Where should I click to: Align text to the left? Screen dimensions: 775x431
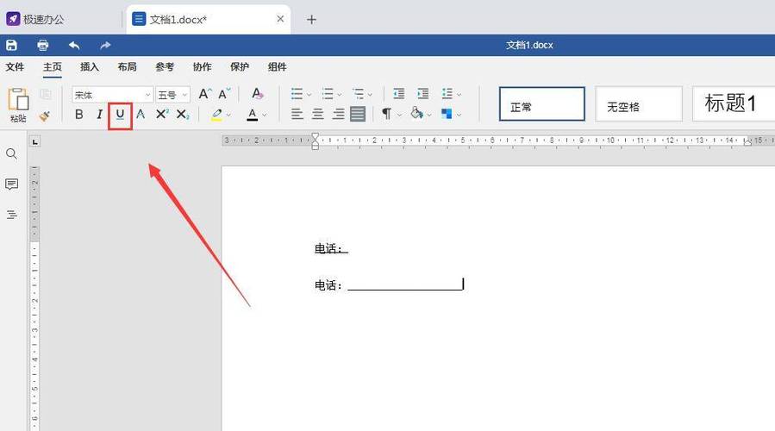(x=297, y=114)
